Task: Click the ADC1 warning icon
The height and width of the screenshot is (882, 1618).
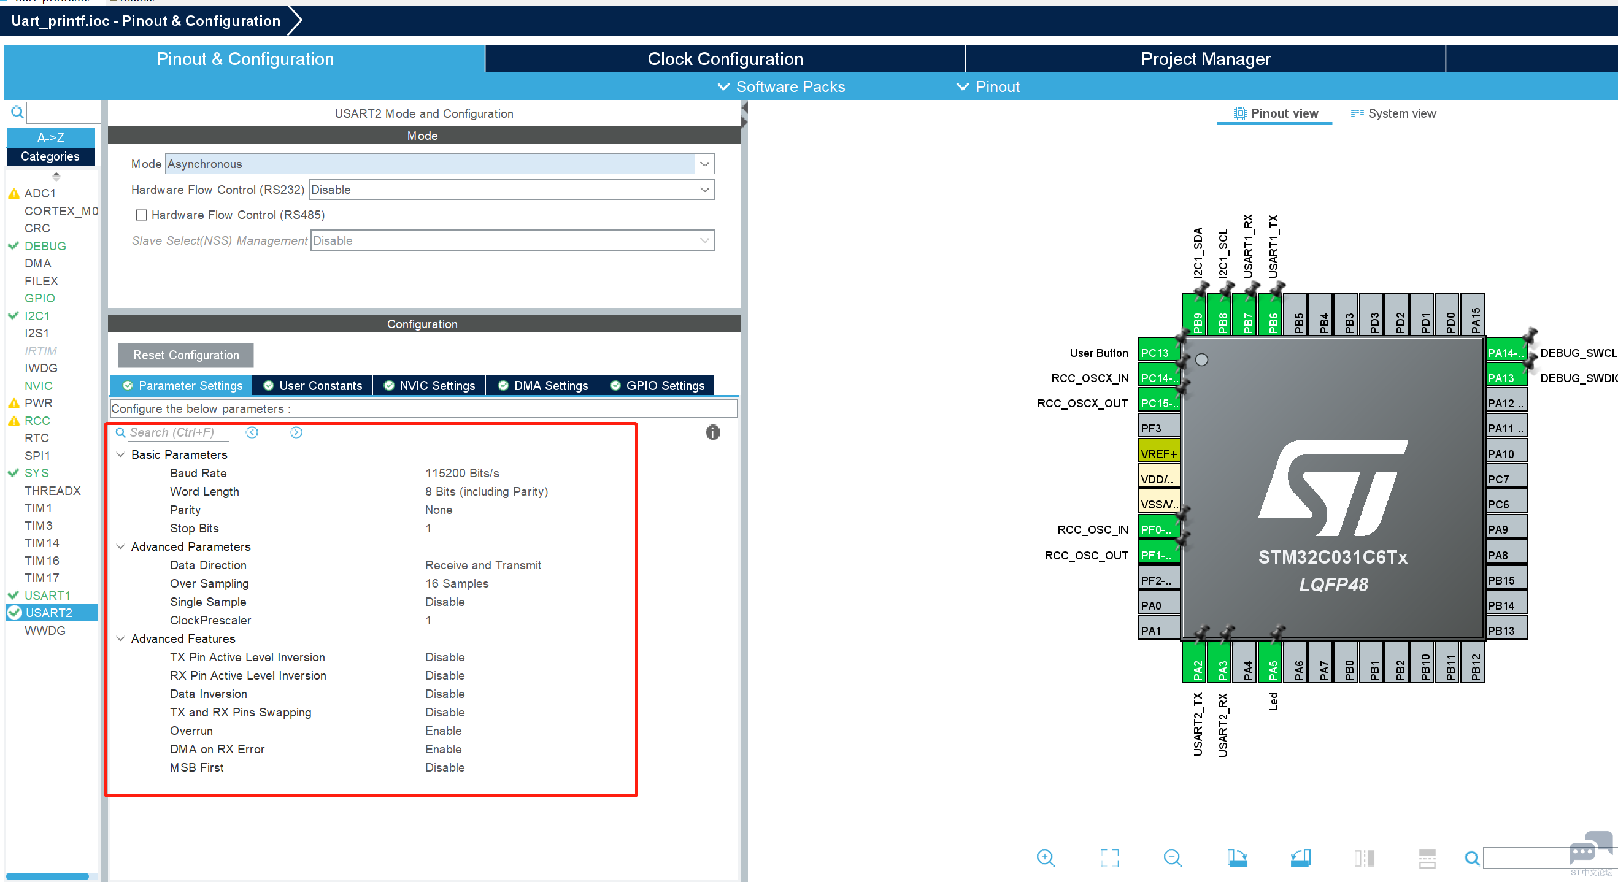Action: pos(14,193)
